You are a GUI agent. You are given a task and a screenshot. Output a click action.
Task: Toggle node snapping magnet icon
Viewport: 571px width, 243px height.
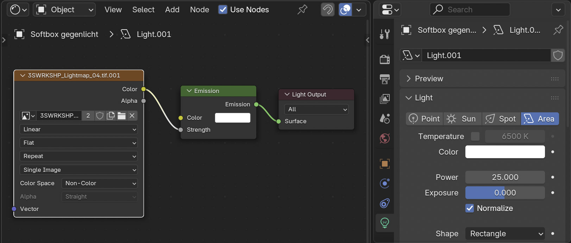(x=327, y=10)
